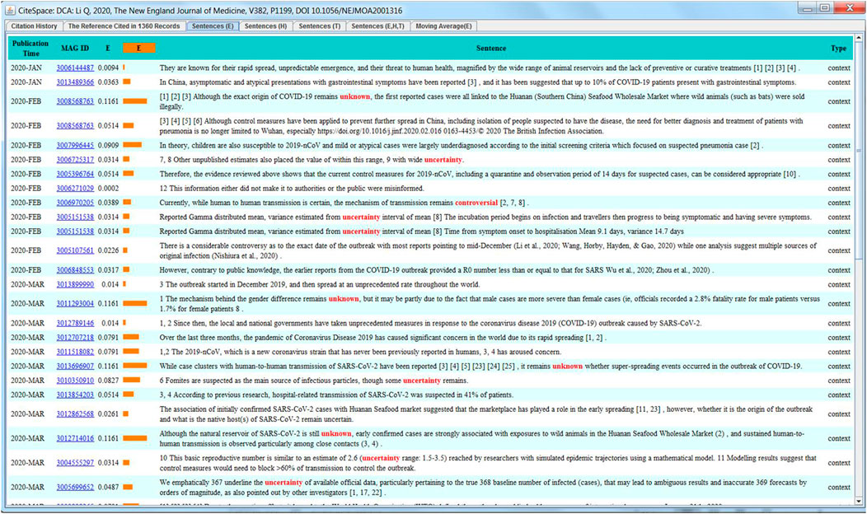
Task: Click the 0.0909 value cell
Action: pyautogui.click(x=109, y=145)
